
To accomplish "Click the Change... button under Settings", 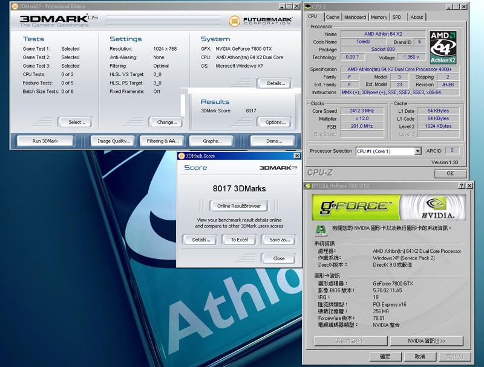I will click(167, 122).
